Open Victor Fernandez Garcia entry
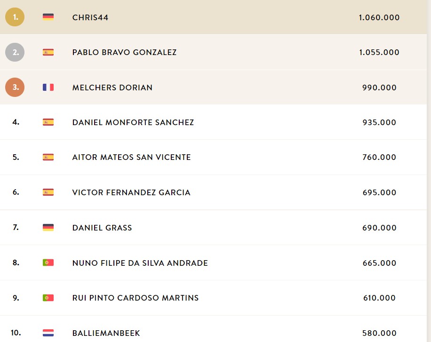The height and width of the screenshot is (342, 431). click(x=131, y=192)
